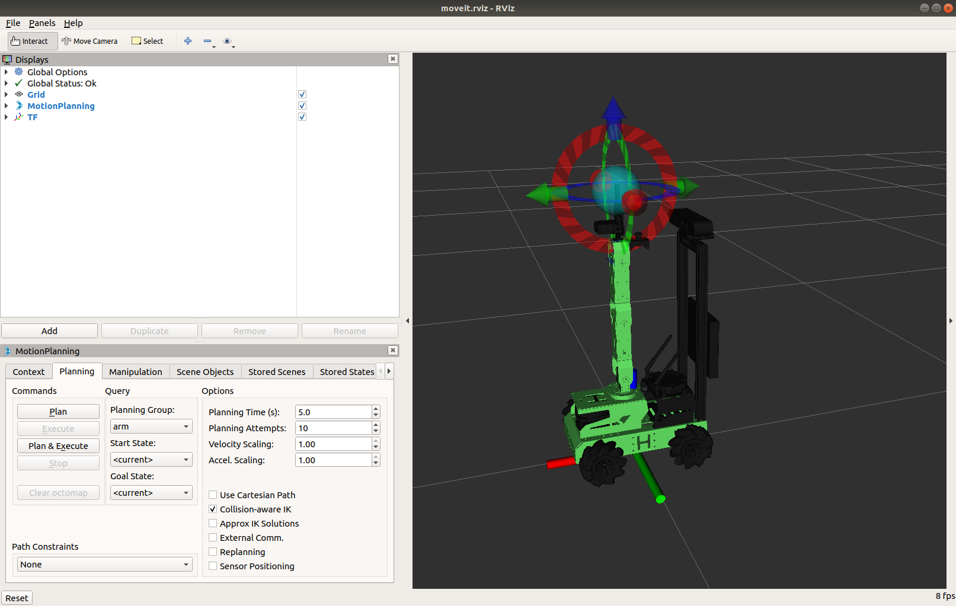Expand the Global Options tree item
Screen dimensions: 956x606
6,72
